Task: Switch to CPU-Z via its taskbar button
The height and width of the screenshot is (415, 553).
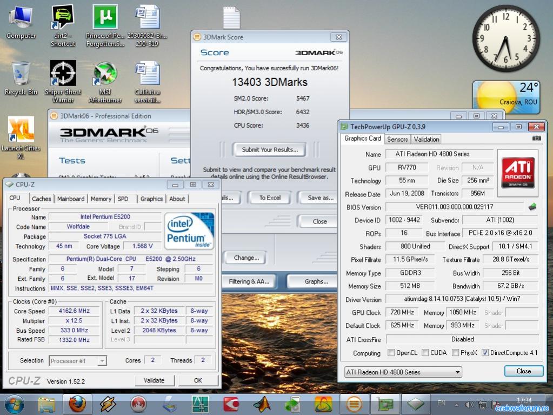Action: [416, 404]
